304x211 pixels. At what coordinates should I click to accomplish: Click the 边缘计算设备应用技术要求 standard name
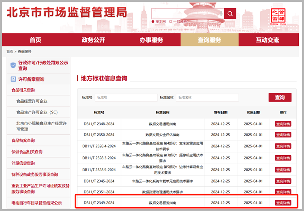[x=163, y=170]
